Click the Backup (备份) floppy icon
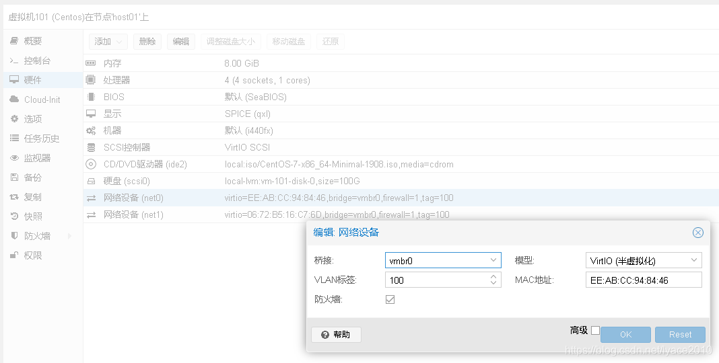719x363 pixels. point(14,177)
